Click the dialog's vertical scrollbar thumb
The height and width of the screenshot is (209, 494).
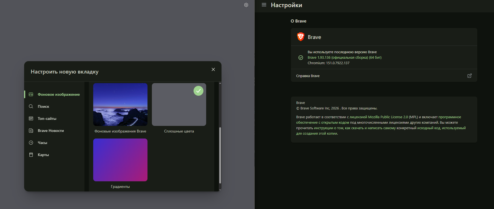(x=220, y=155)
